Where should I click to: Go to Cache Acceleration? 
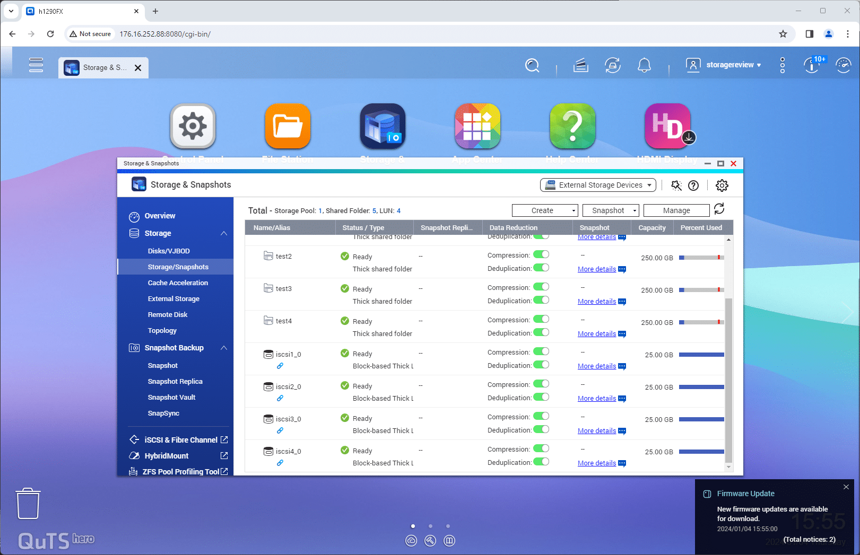178,283
